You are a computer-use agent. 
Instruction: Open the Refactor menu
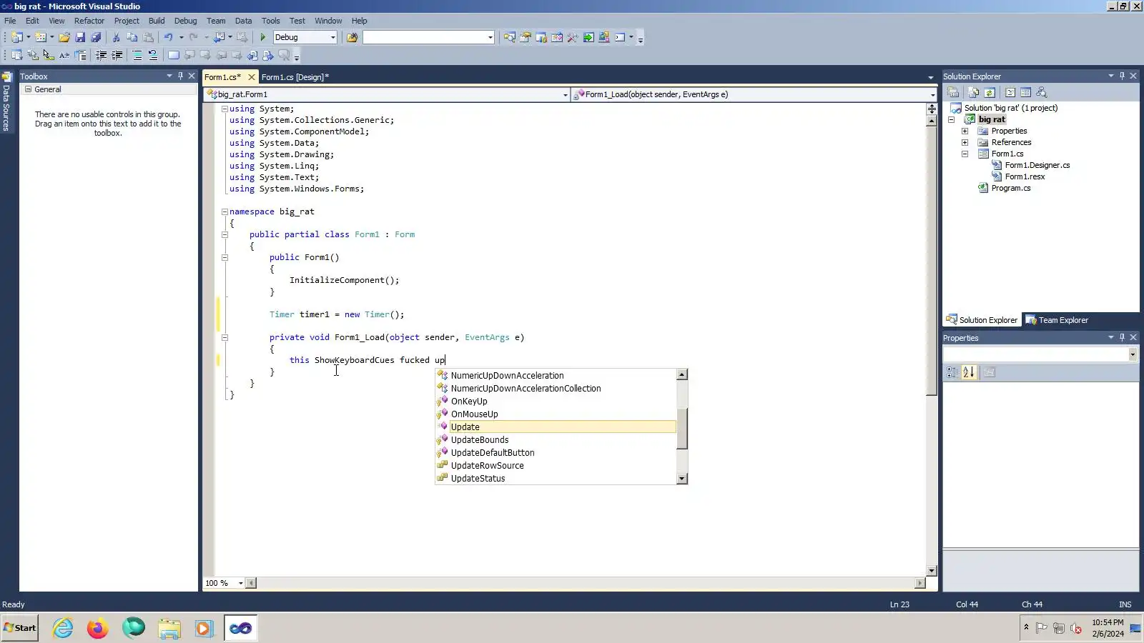tap(89, 21)
